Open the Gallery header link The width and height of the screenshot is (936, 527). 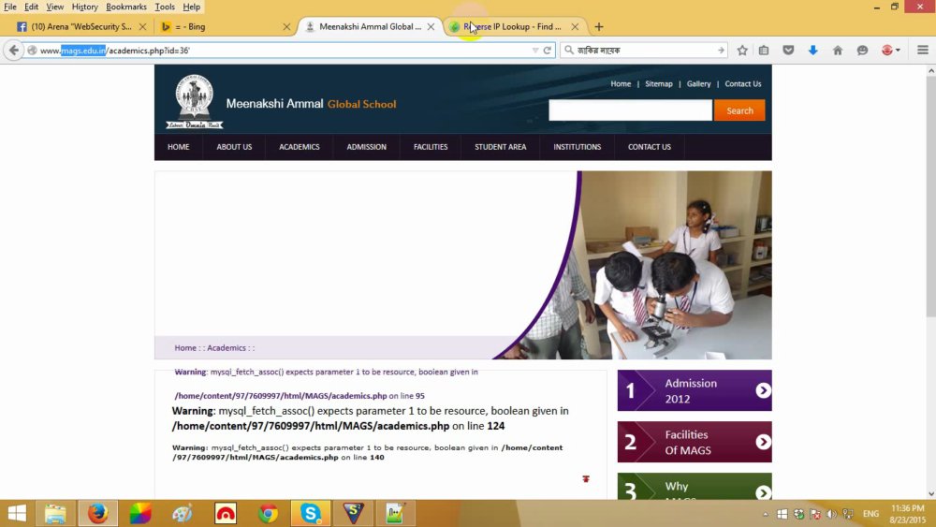pos(698,84)
